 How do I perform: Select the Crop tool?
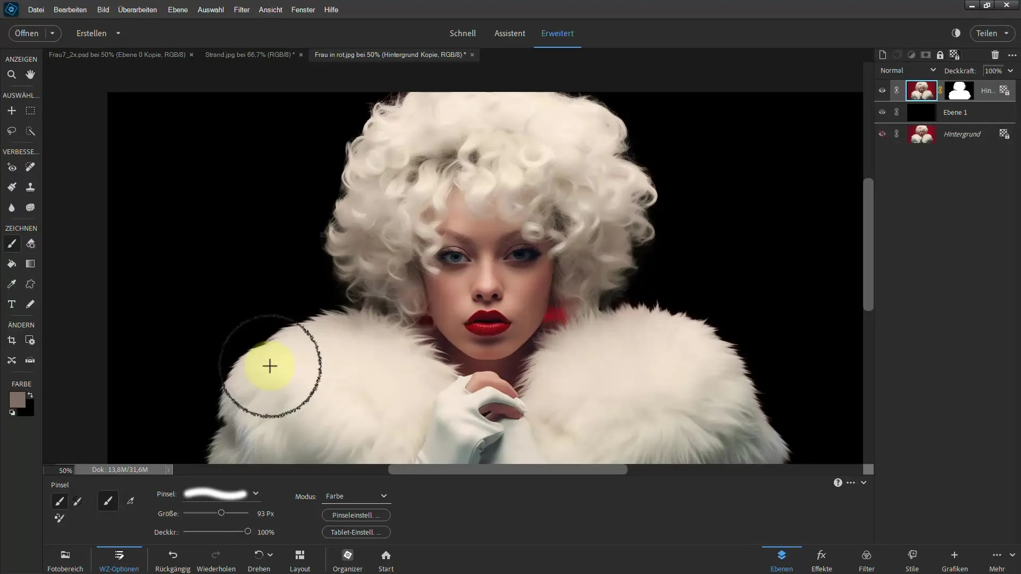point(11,341)
